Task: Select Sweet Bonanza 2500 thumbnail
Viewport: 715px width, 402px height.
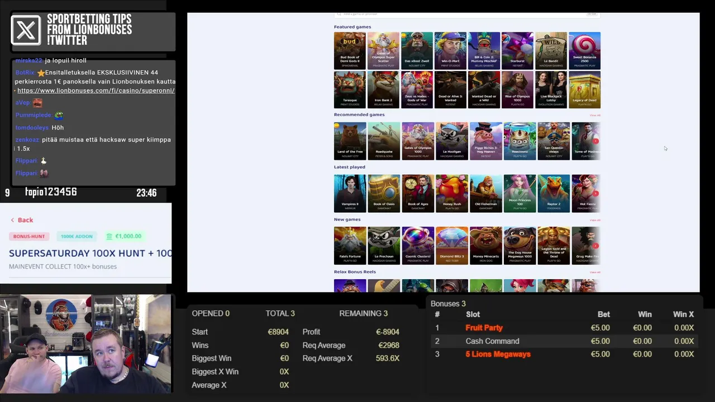Action: tap(584, 50)
